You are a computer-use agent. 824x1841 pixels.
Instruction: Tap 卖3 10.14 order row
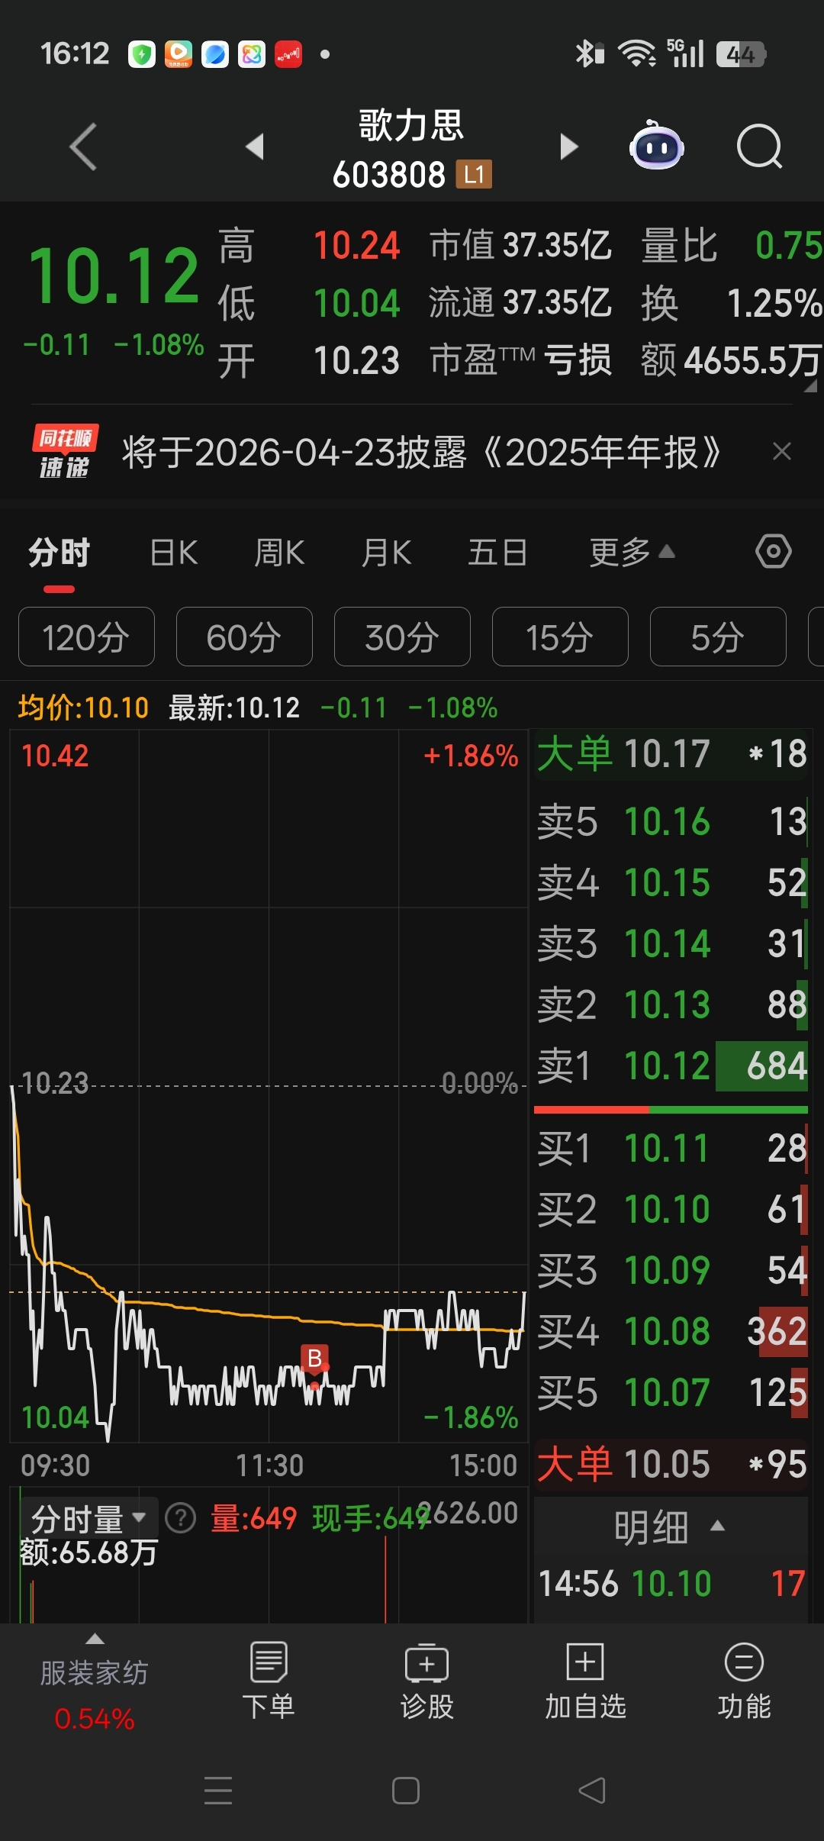pos(671,943)
